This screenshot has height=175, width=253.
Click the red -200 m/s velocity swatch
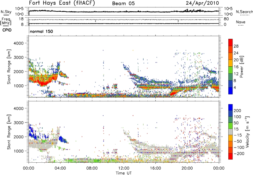[x=231, y=156]
